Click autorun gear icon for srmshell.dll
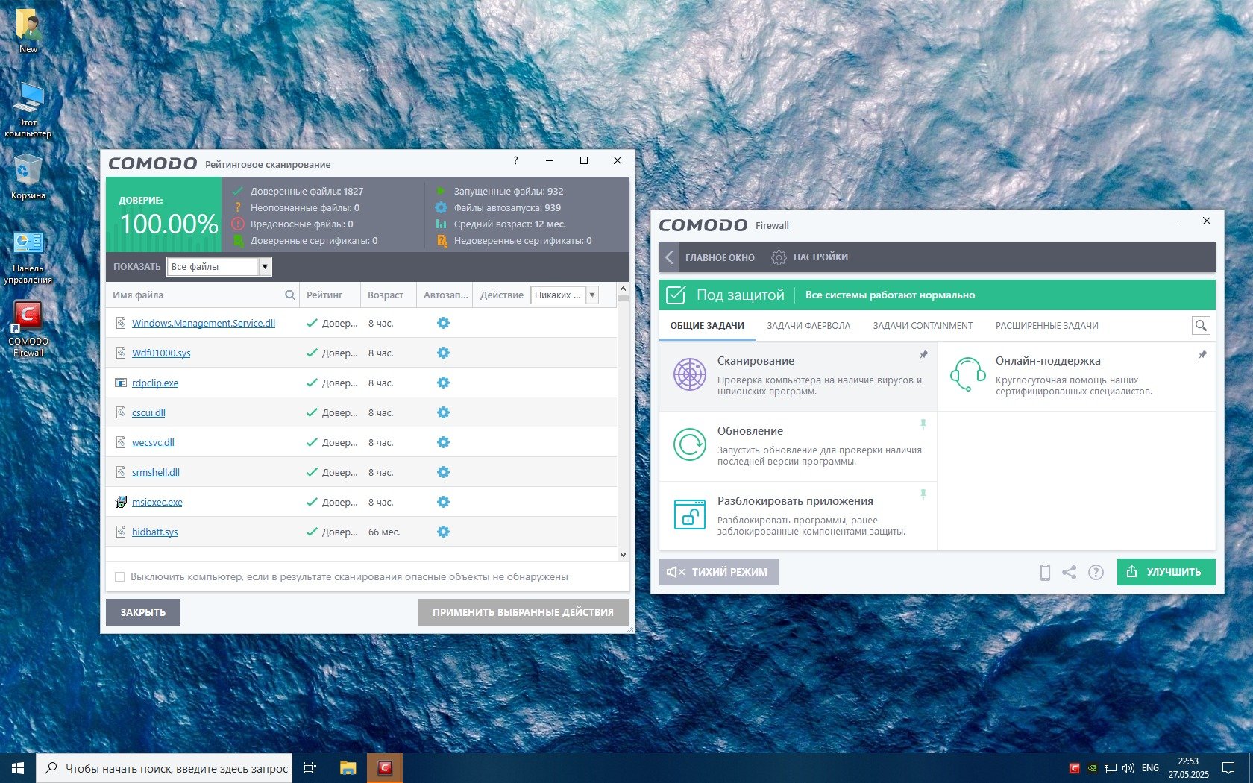 443,472
